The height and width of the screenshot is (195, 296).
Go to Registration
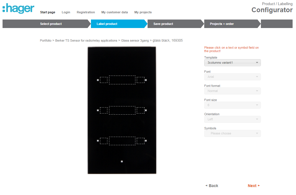(x=86, y=12)
